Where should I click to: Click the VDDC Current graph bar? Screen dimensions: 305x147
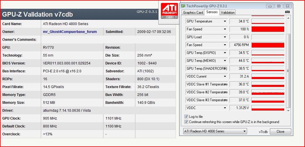pos(268,76)
